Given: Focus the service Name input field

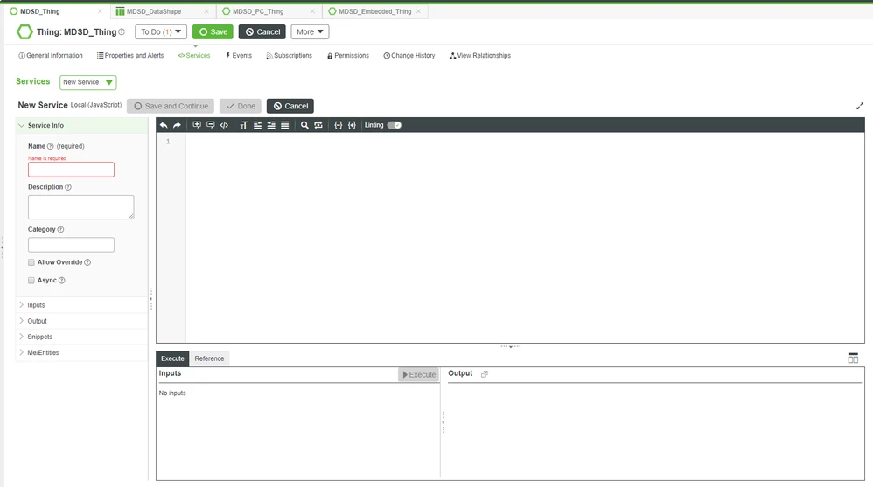Looking at the screenshot, I should [x=71, y=170].
